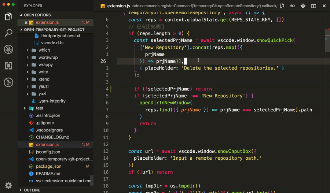
Task: Expand the yauzl folder
Action: click(27, 86)
